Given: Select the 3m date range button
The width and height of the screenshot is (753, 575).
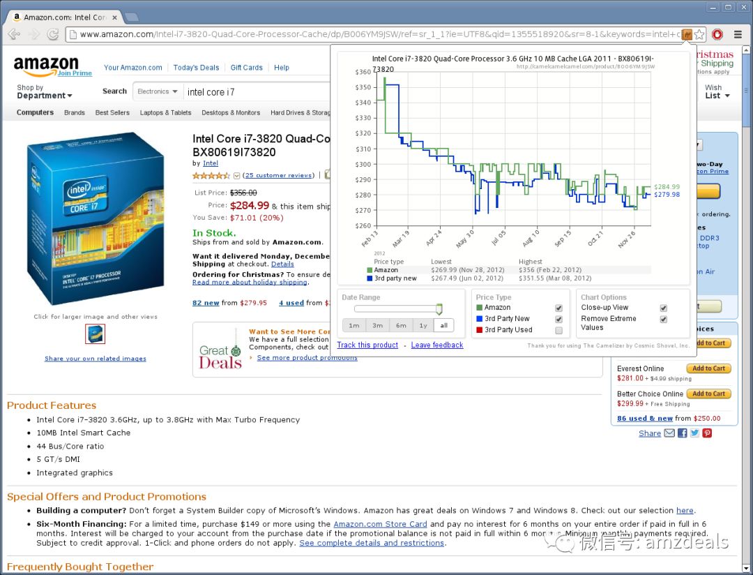Looking at the screenshot, I should 377,326.
